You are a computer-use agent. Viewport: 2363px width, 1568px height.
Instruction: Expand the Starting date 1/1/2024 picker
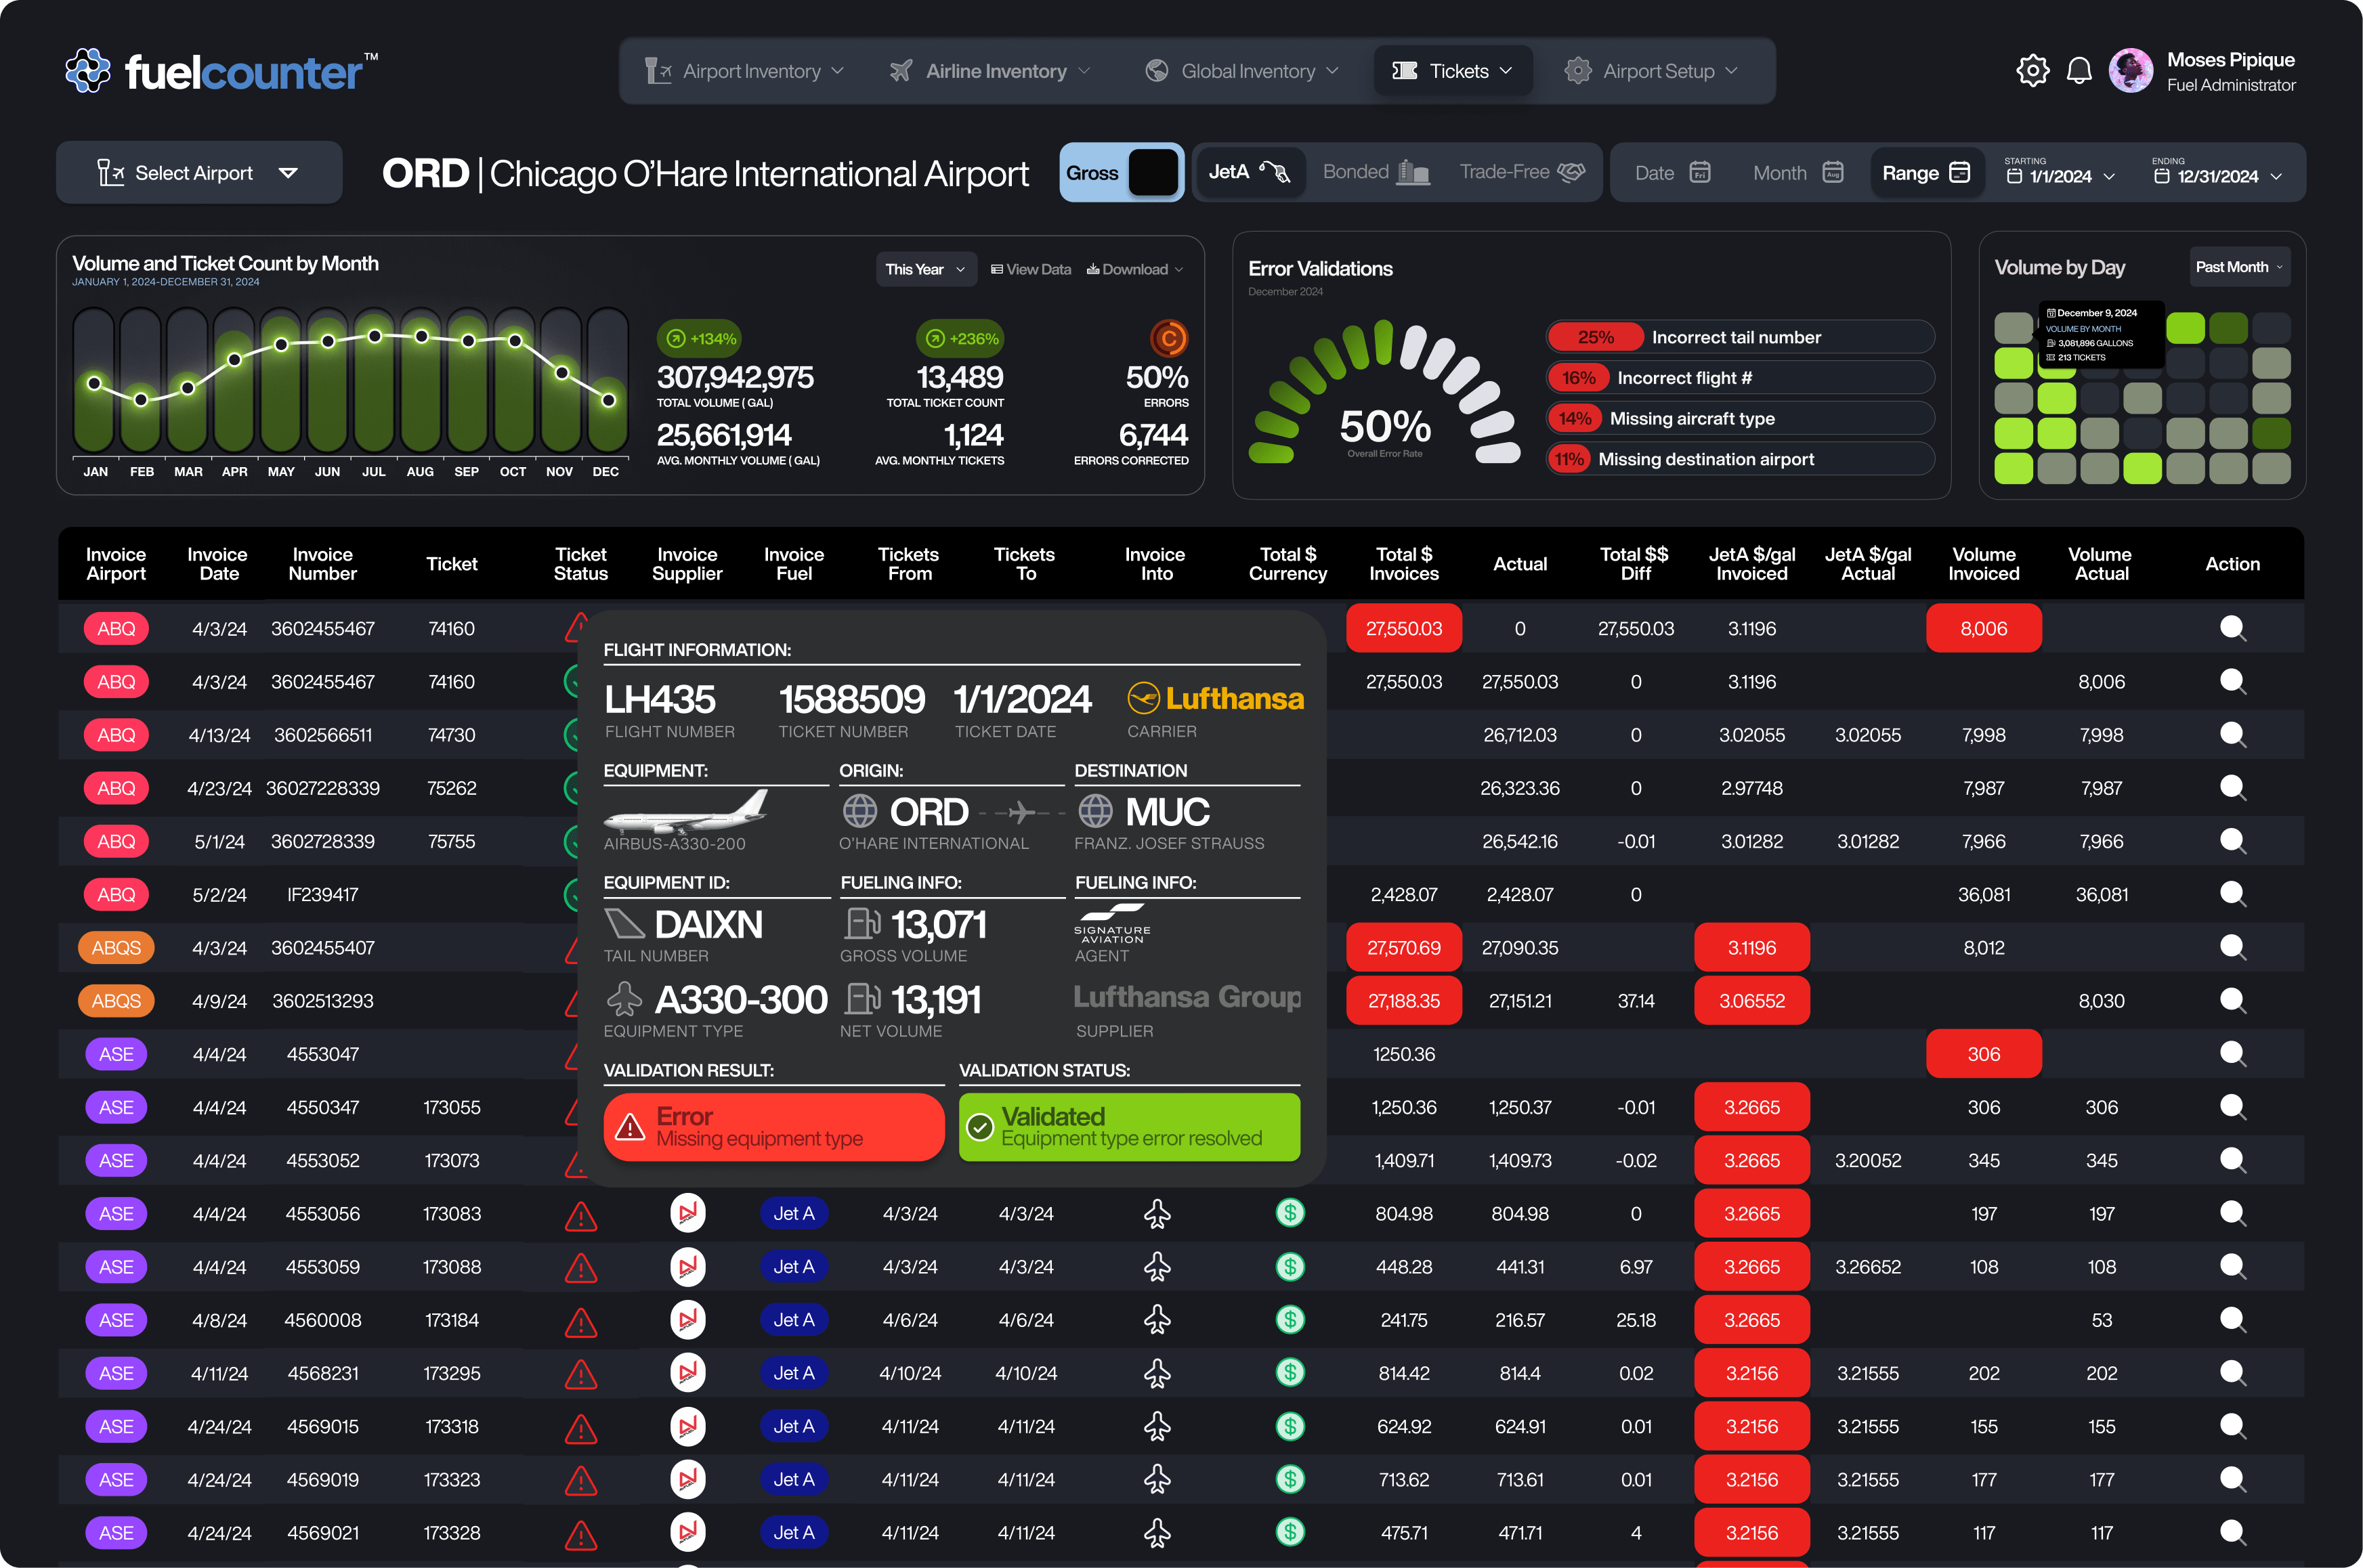tap(2061, 176)
